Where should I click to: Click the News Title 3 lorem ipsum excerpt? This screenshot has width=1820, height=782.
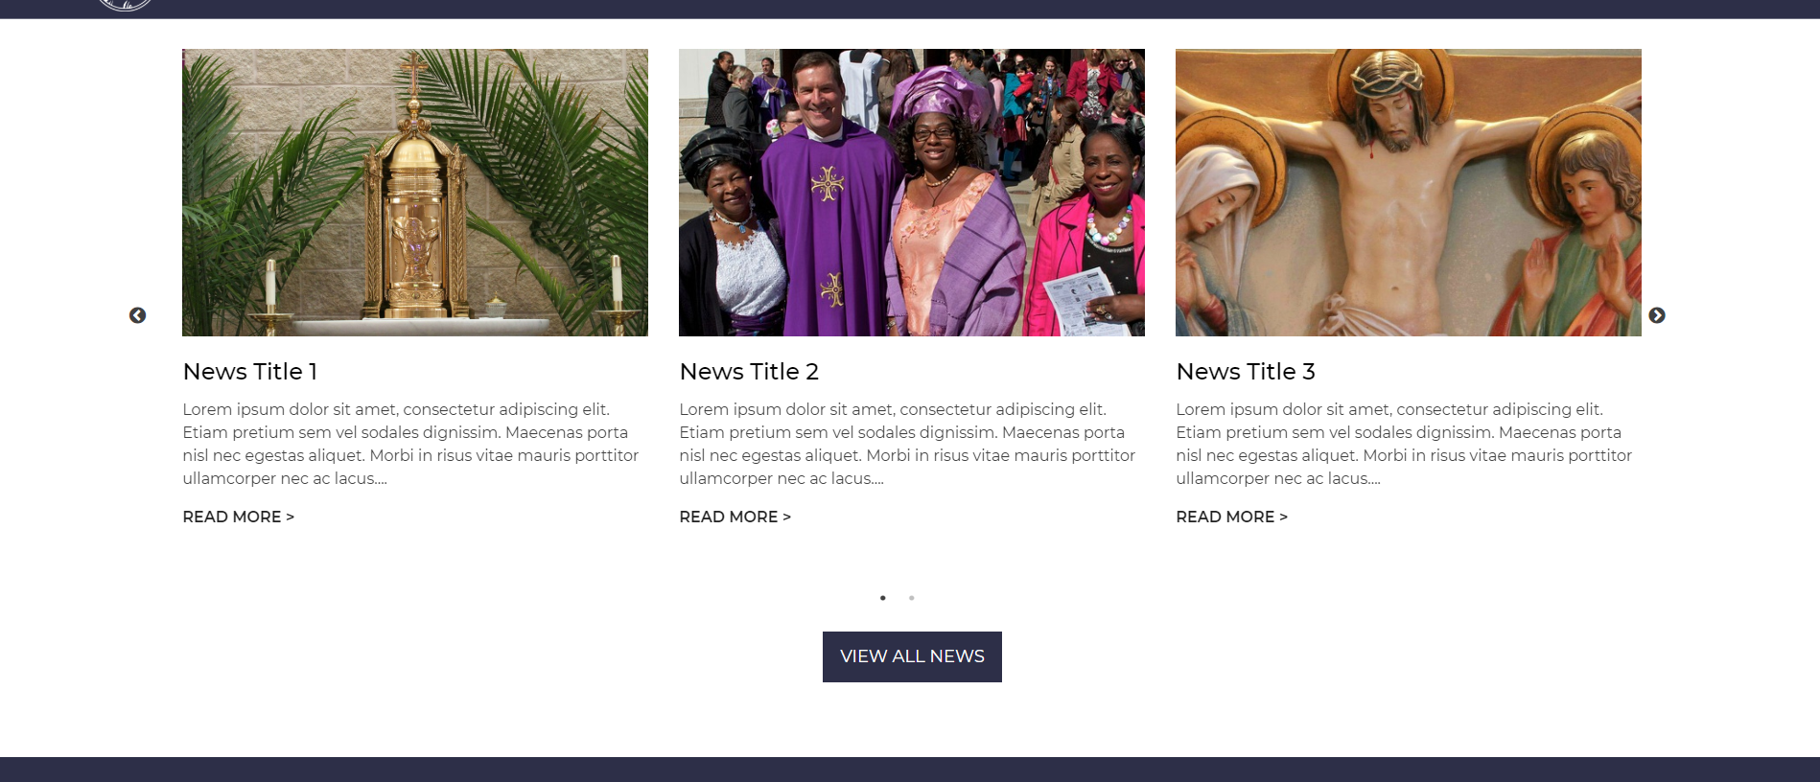[x=1405, y=444]
